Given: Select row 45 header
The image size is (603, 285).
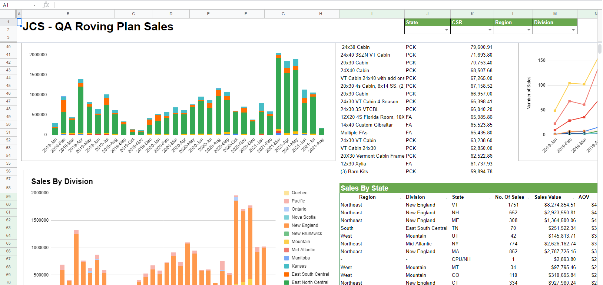Looking at the screenshot, I should click(x=8, y=86).
